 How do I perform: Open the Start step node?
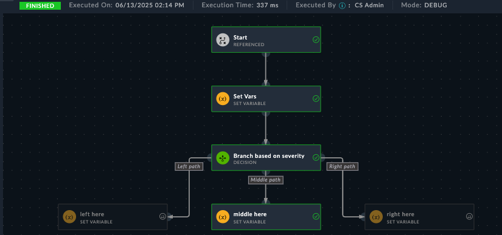(266, 39)
